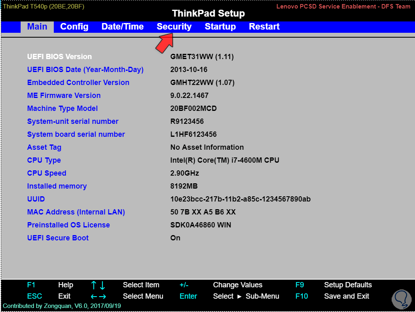Click the System-unit serial number label
The width and height of the screenshot is (415, 312).
click(73, 121)
